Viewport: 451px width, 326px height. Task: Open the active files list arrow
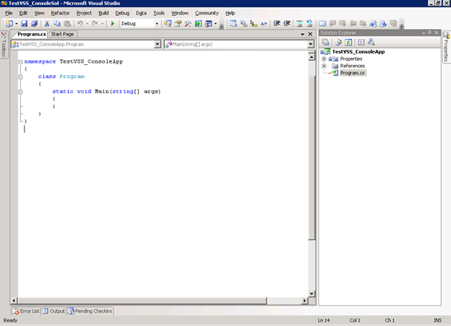303,34
